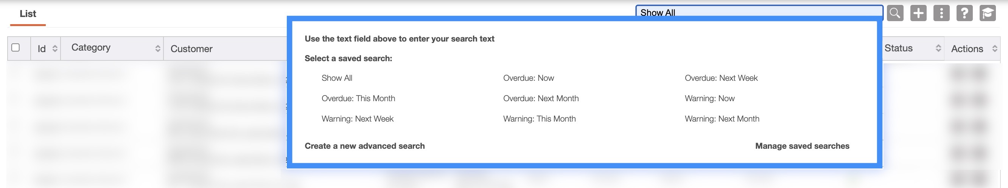
Task: Select Overdue: Next Week saved search
Action: 721,78
